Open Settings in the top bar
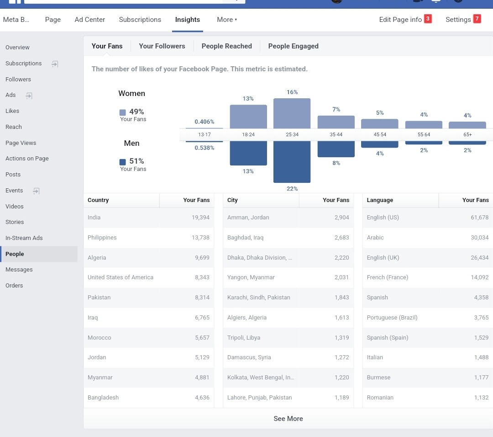493x437 pixels. coord(458,20)
